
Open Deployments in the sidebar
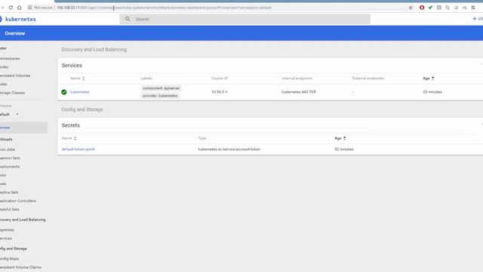tap(10, 166)
